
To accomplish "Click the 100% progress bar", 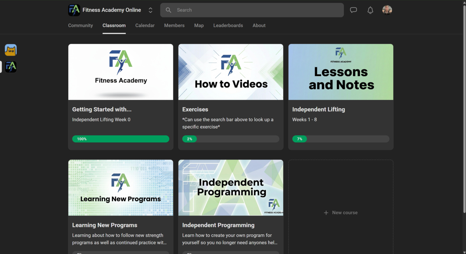I will pyautogui.click(x=121, y=139).
